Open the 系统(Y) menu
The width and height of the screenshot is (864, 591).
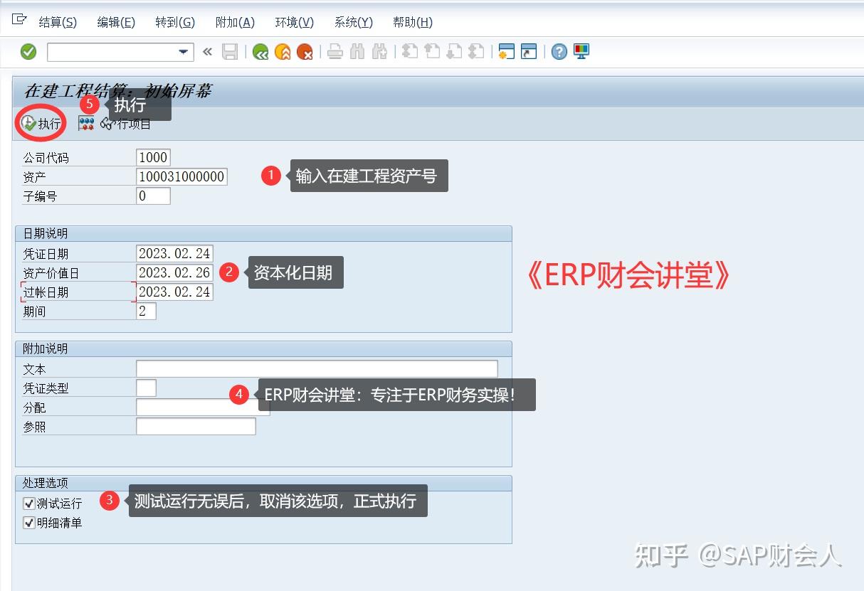coord(353,22)
